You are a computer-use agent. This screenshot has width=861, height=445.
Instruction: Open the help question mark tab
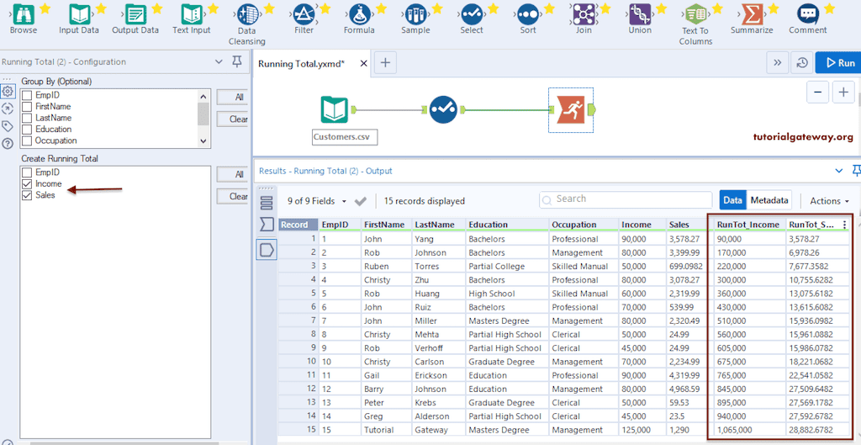point(8,144)
